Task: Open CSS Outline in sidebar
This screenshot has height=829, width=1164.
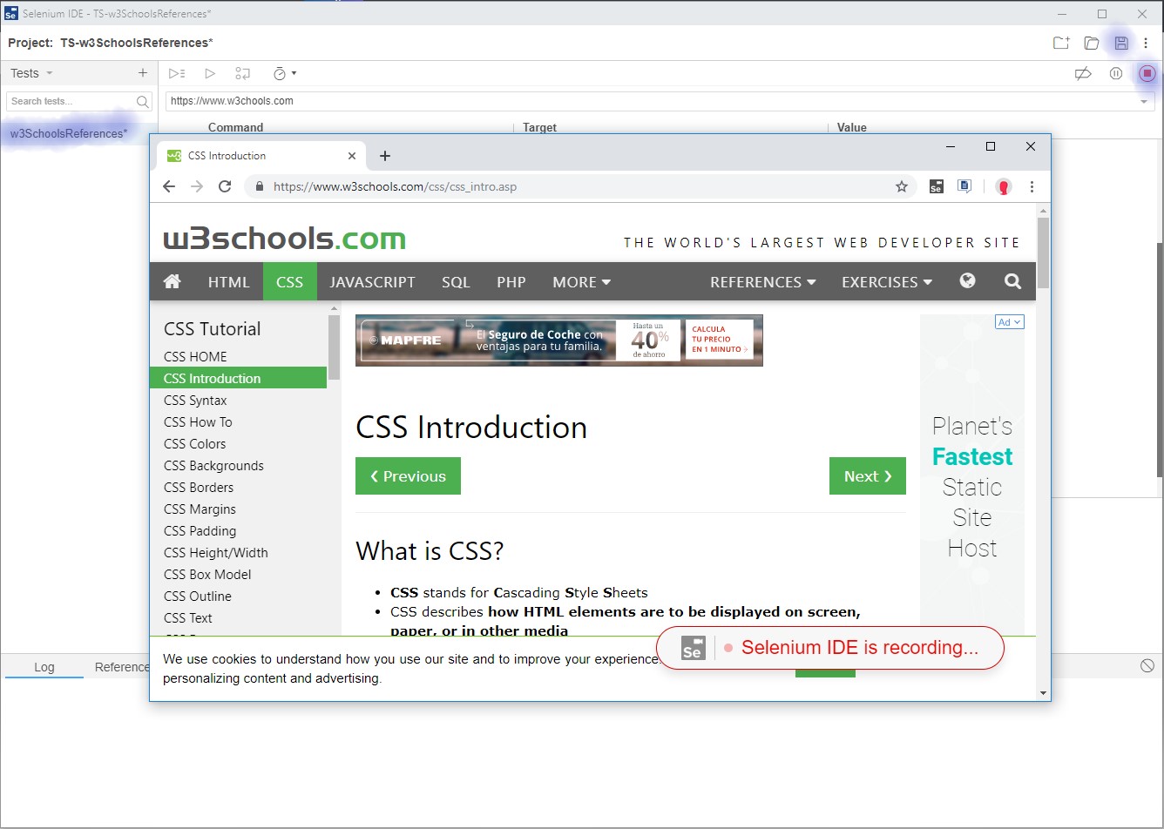Action: [x=198, y=596]
